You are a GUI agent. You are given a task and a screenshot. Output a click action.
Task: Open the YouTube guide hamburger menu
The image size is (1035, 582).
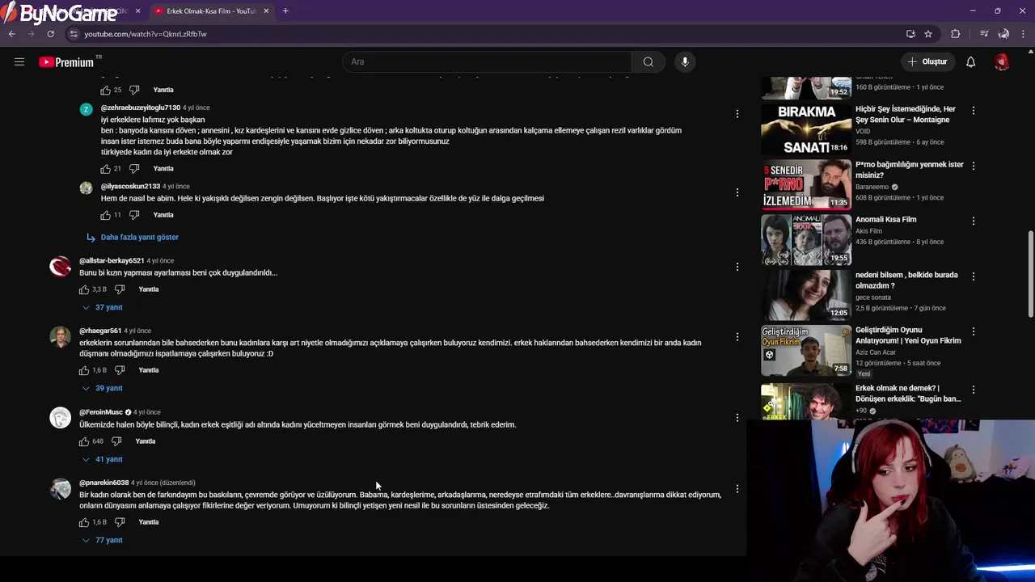click(19, 61)
